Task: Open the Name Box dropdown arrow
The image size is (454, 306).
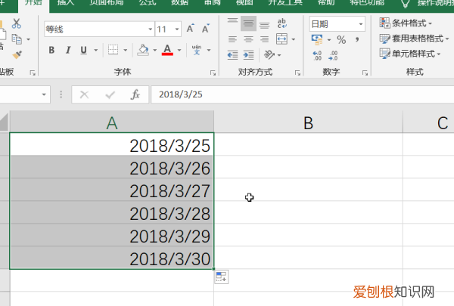Action: pos(44,94)
